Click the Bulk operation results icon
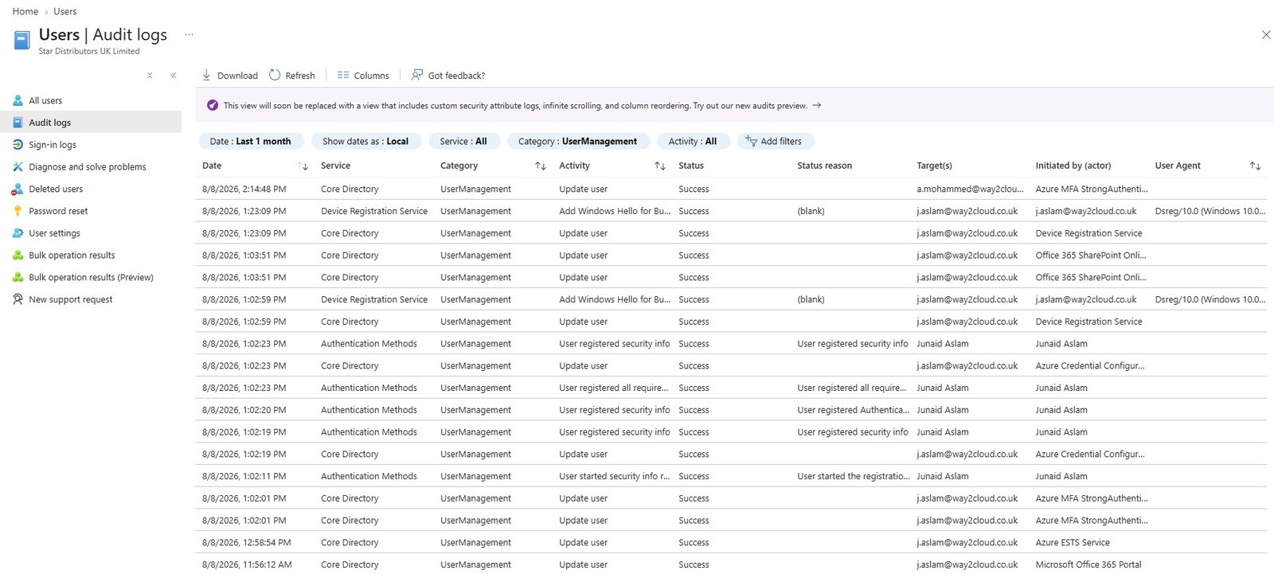 (18, 256)
